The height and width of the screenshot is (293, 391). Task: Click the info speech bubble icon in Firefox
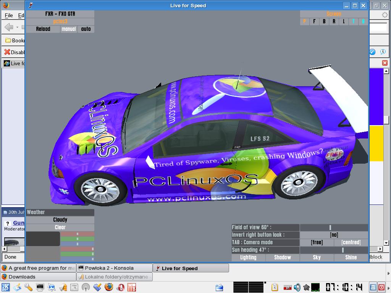point(383,52)
